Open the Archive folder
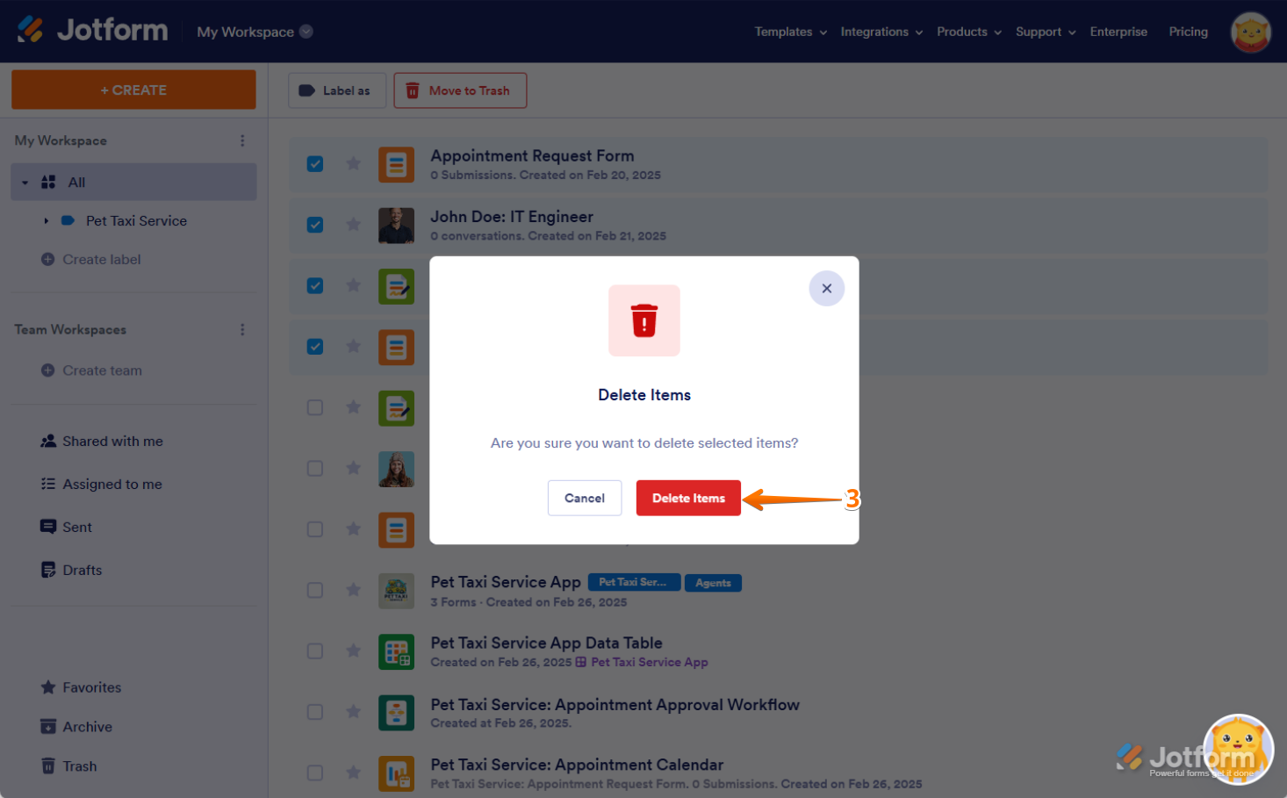Viewport: 1287px width, 798px height. pyautogui.click(x=77, y=727)
